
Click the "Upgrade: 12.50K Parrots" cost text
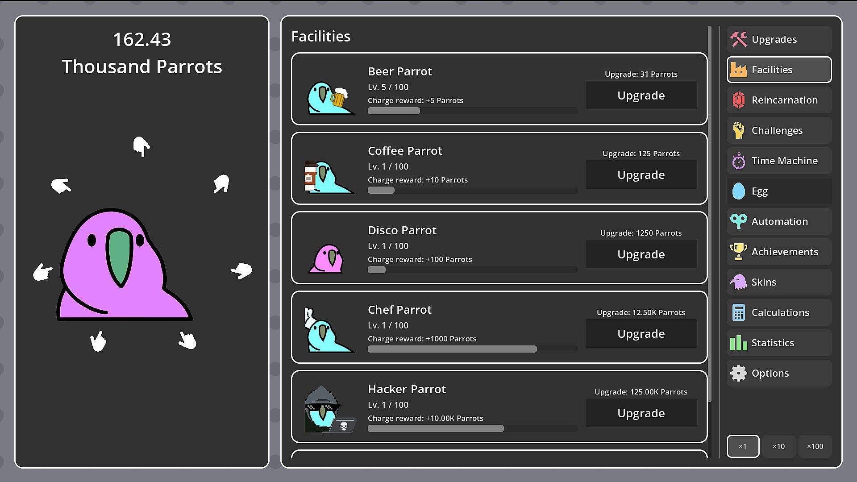tap(641, 312)
